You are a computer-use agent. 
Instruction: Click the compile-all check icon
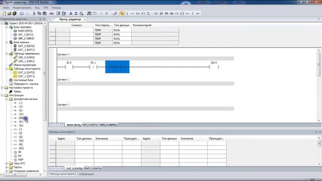(x=64, y=14)
